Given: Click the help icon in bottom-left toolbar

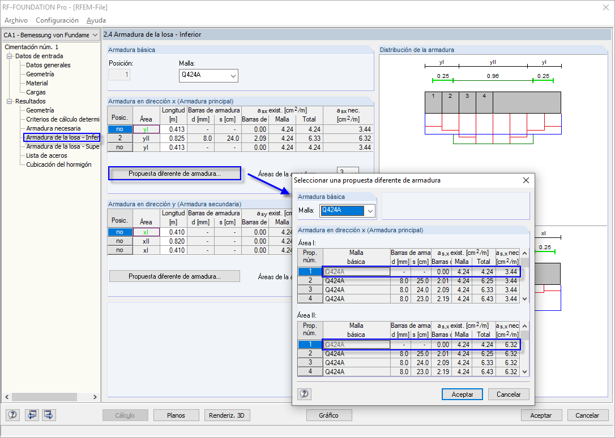Looking at the screenshot, I should (12, 414).
